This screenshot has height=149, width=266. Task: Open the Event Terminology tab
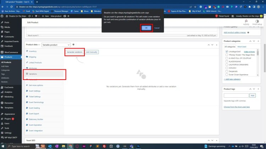pyautogui.click(x=36, y=102)
